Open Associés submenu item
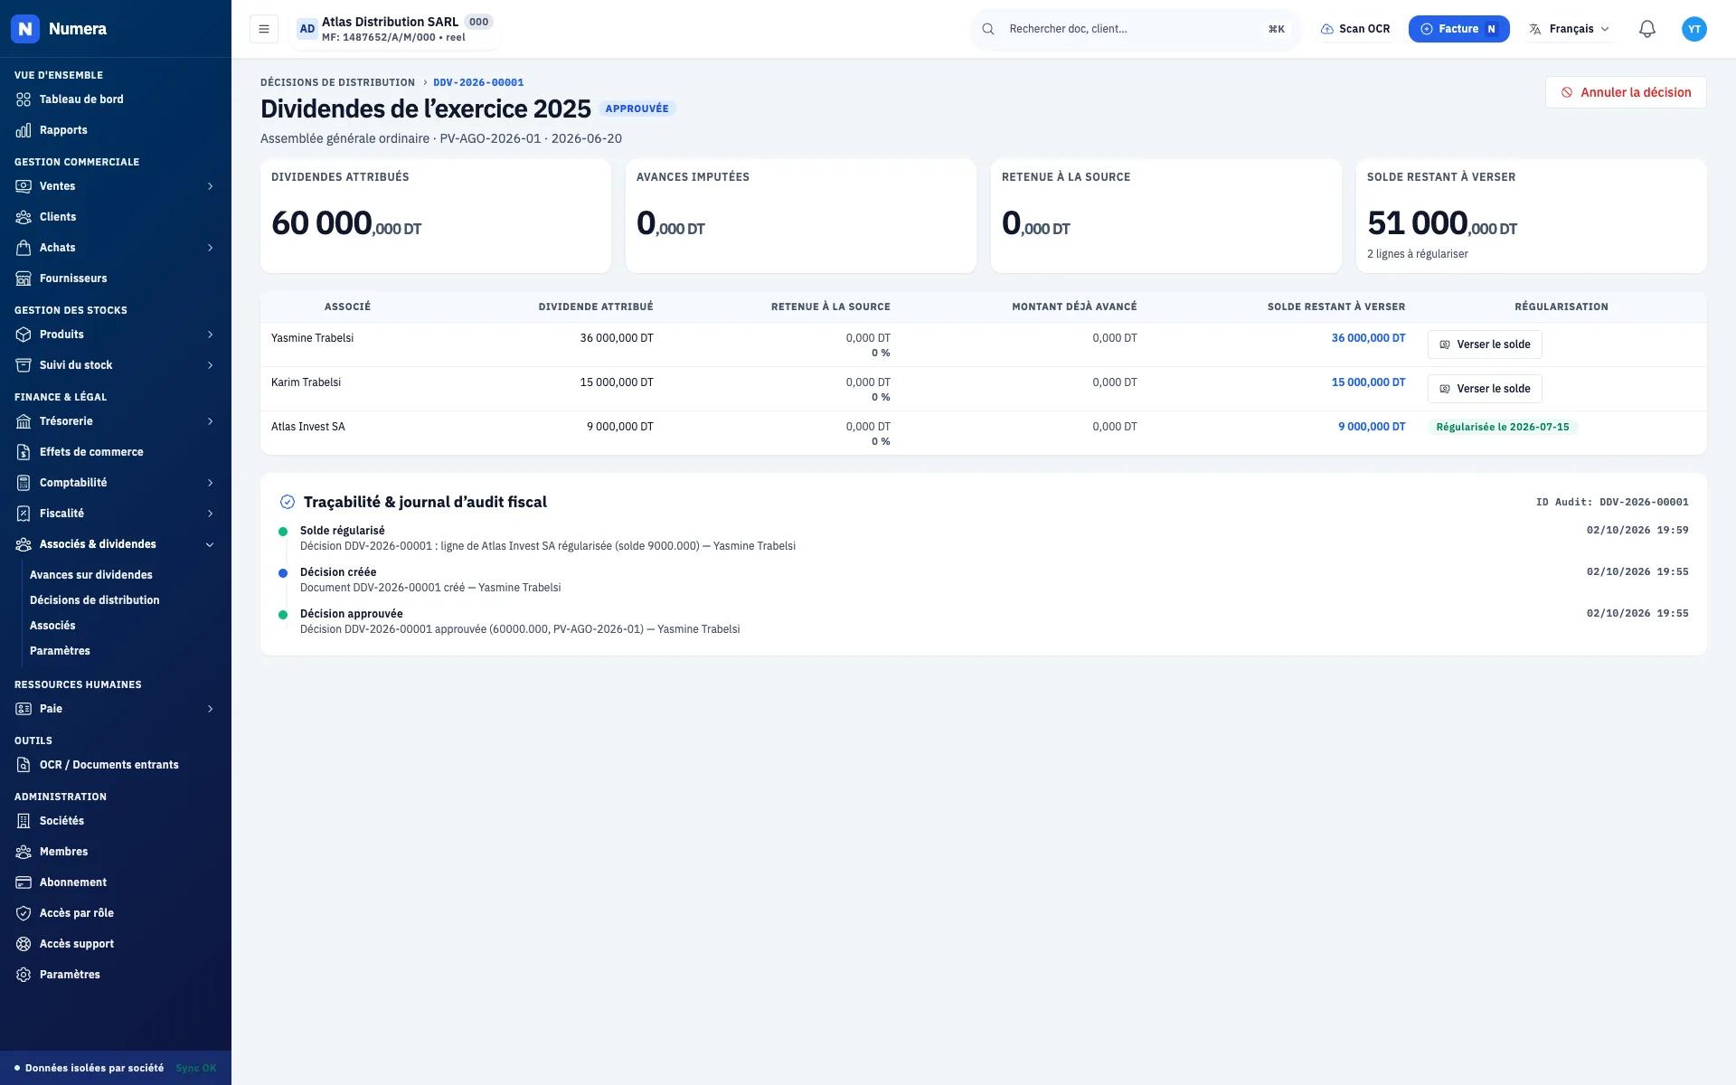This screenshot has height=1085, width=1736. [x=52, y=626]
